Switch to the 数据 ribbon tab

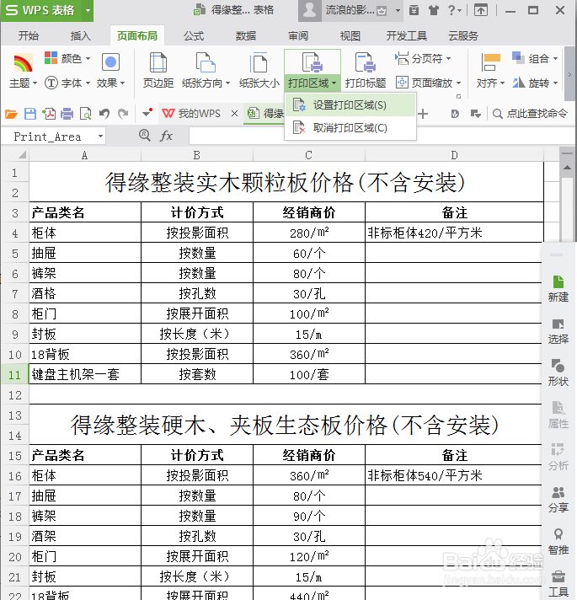pos(245,36)
